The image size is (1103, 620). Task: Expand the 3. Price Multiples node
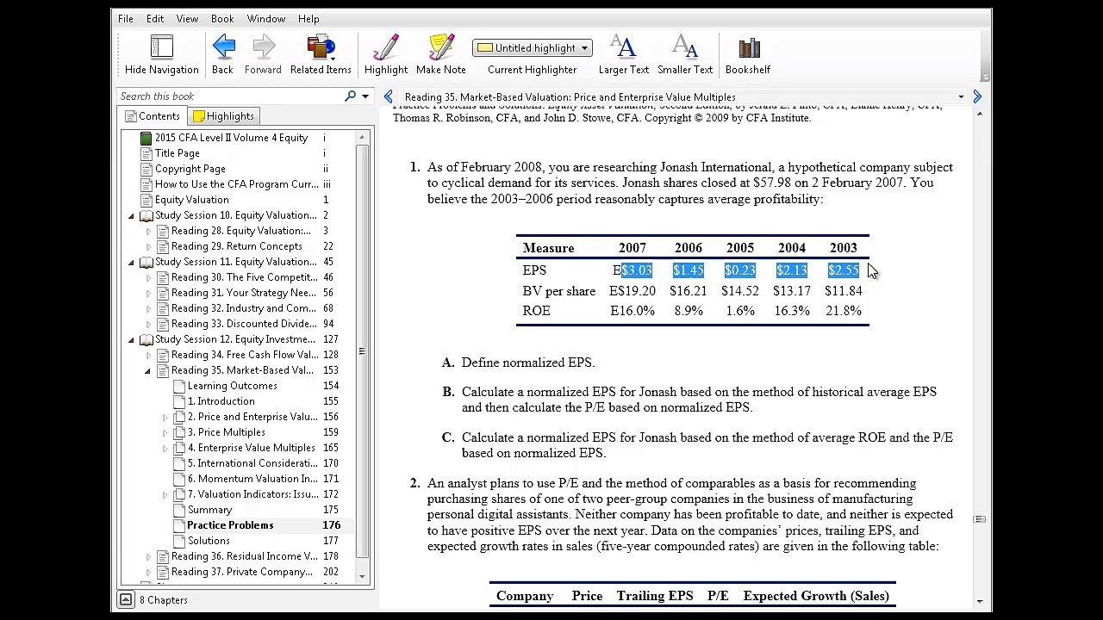coord(164,432)
